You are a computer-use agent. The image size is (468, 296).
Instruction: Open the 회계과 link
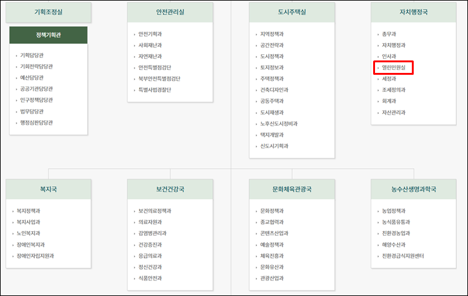click(389, 101)
